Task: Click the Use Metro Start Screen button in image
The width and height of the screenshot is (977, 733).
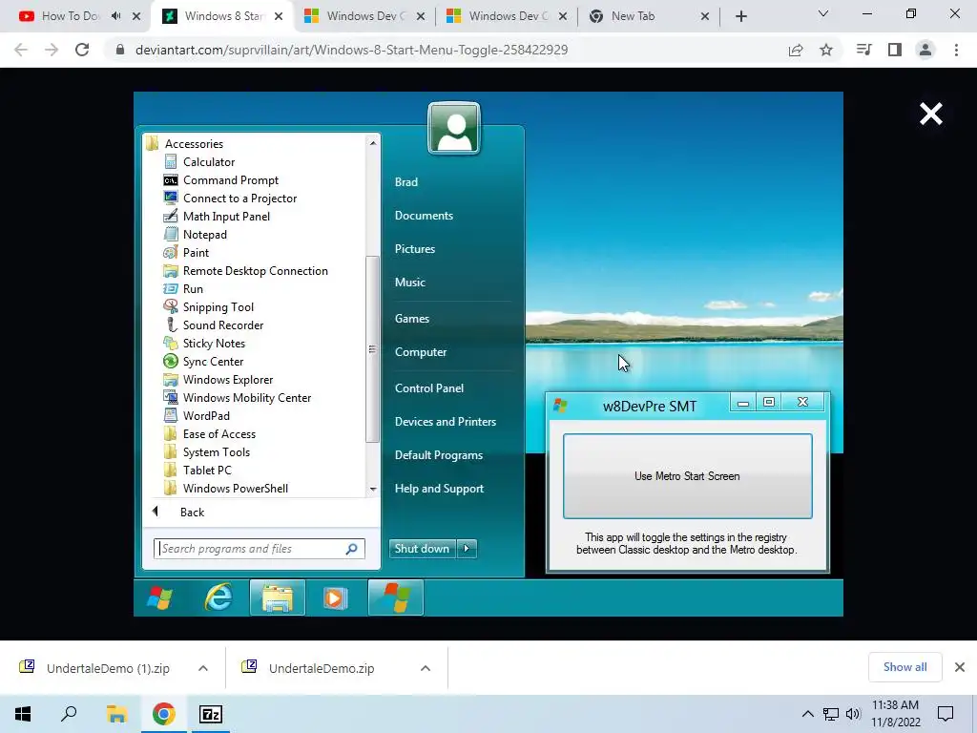Action: (687, 476)
